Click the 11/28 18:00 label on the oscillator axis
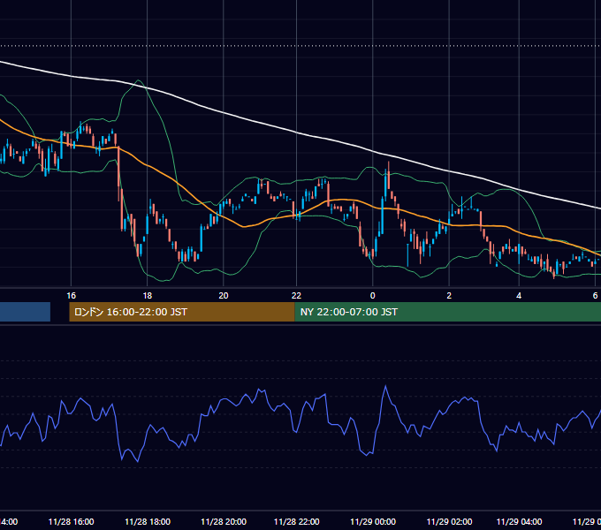Screen dimensions: 601x530 148,521
